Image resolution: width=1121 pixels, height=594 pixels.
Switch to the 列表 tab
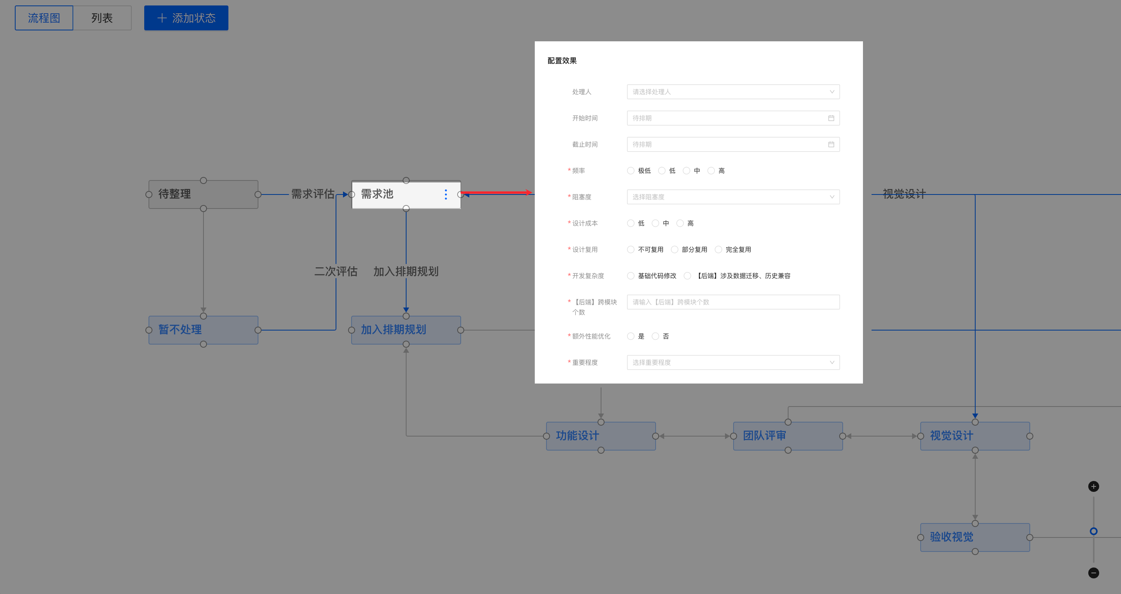102,18
